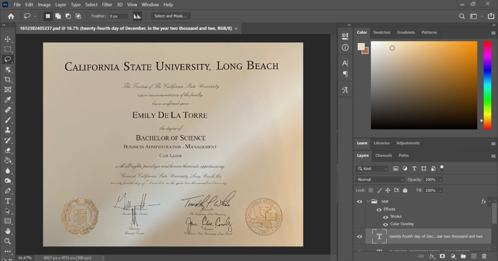The height and width of the screenshot is (261, 498).
Task: Close the 1612382405237.psd document tab
Action: point(236,29)
